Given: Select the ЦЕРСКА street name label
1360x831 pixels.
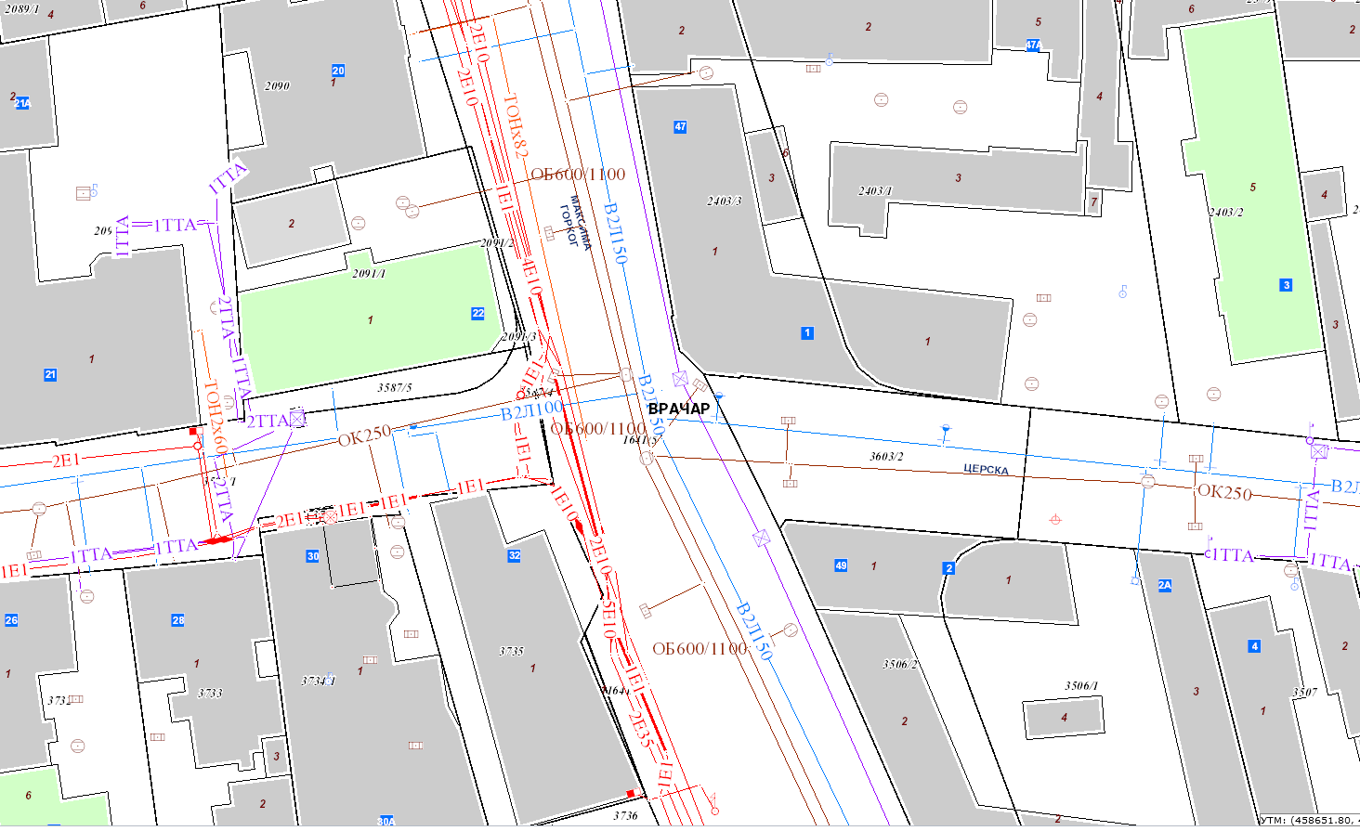Looking at the screenshot, I should pyautogui.click(x=986, y=470).
